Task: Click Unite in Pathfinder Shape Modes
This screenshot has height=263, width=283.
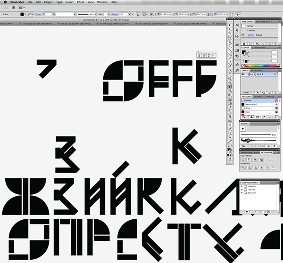Action: pyautogui.click(x=243, y=159)
